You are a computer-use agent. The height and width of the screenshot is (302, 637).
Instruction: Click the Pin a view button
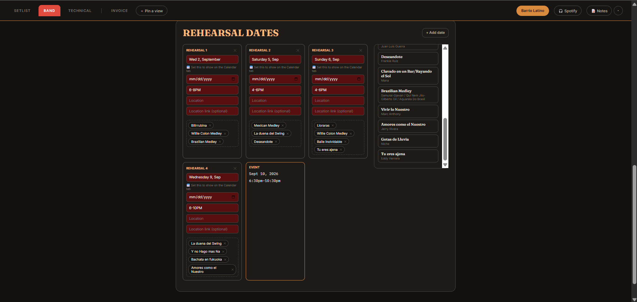[151, 11]
